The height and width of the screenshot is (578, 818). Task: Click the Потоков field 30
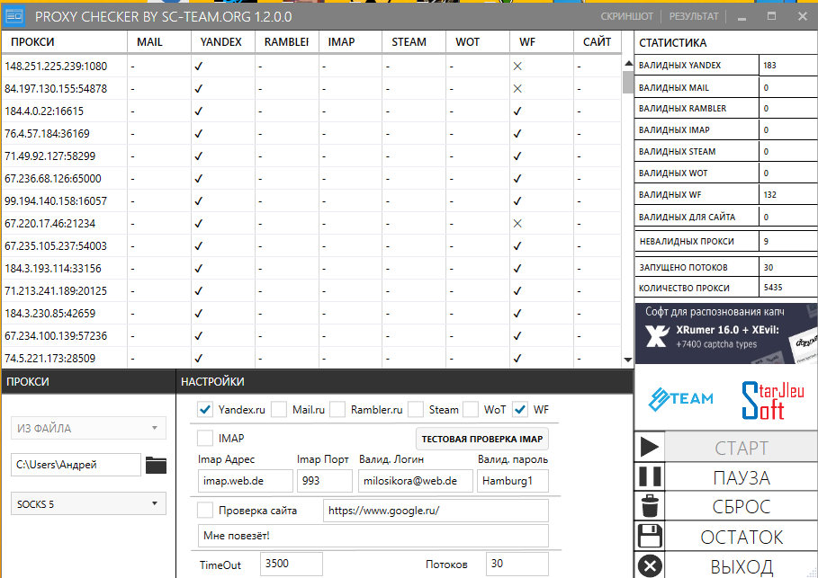point(517,564)
